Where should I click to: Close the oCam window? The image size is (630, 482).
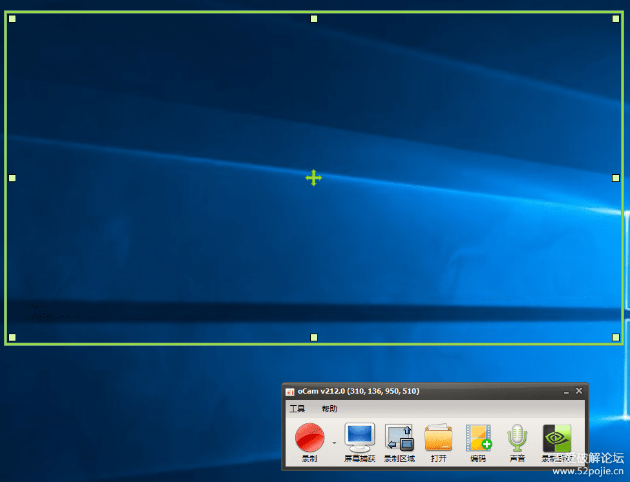point(579,390)
